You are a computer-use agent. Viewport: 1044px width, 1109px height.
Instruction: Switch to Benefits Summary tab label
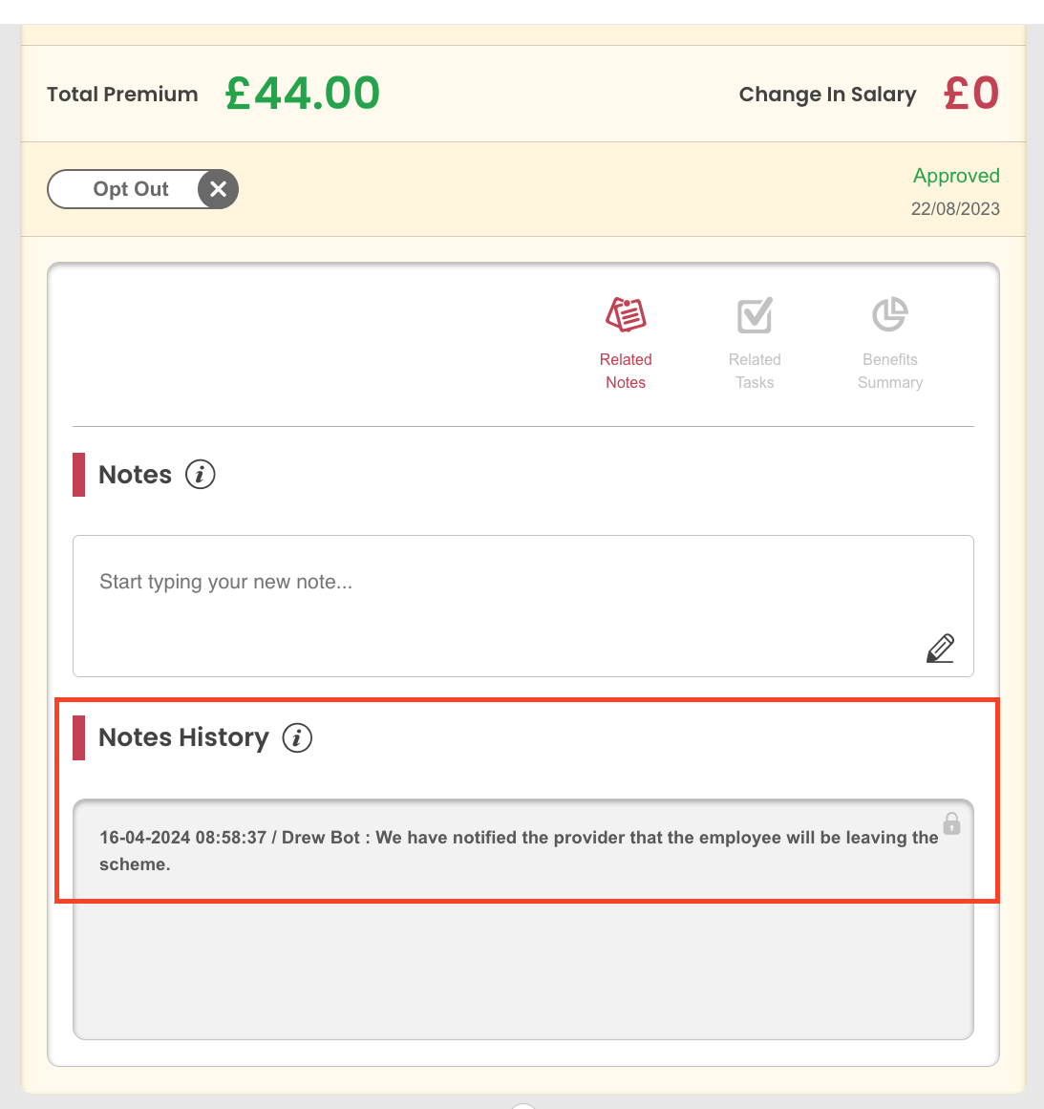pos(890,371)
